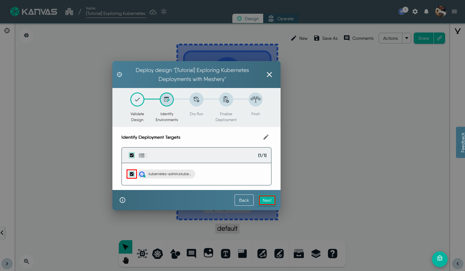
Task: Open the layers stack icon
Action: pos(316,254)
